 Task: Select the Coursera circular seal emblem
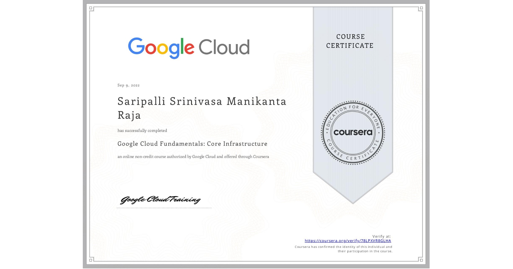(x=353, y=133)
